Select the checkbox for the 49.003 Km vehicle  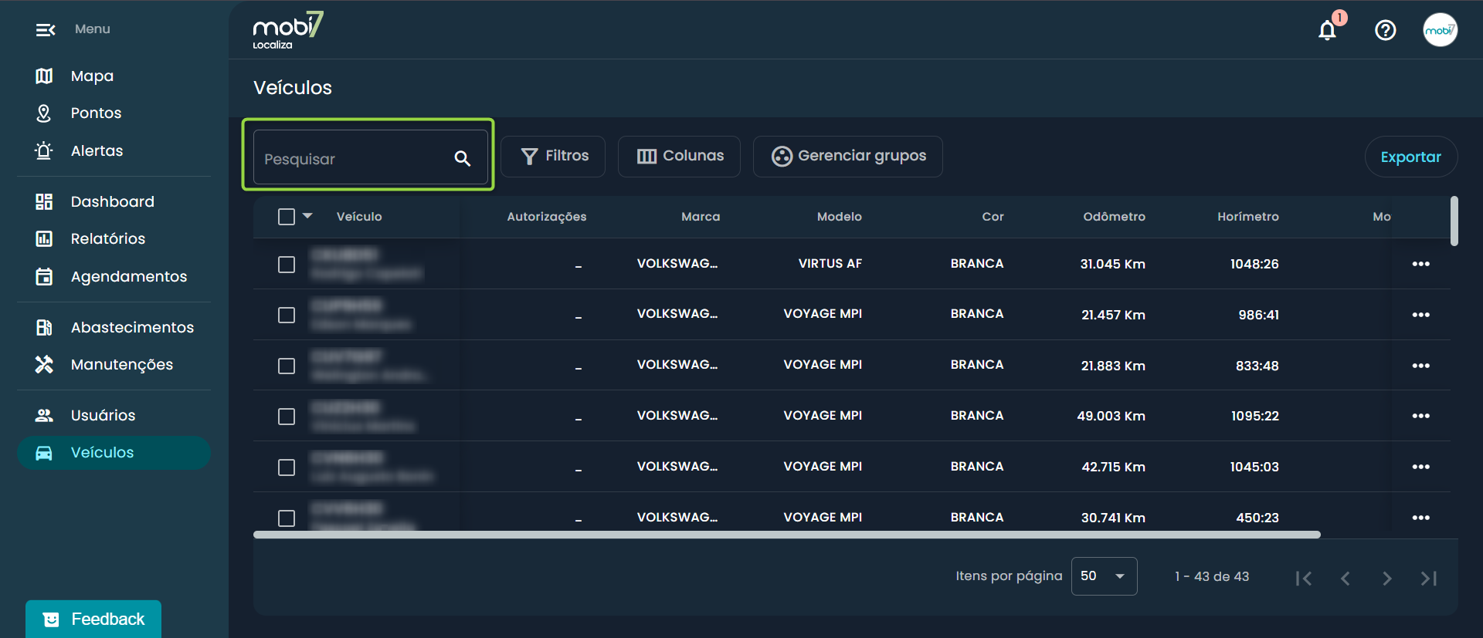(287, 417)
